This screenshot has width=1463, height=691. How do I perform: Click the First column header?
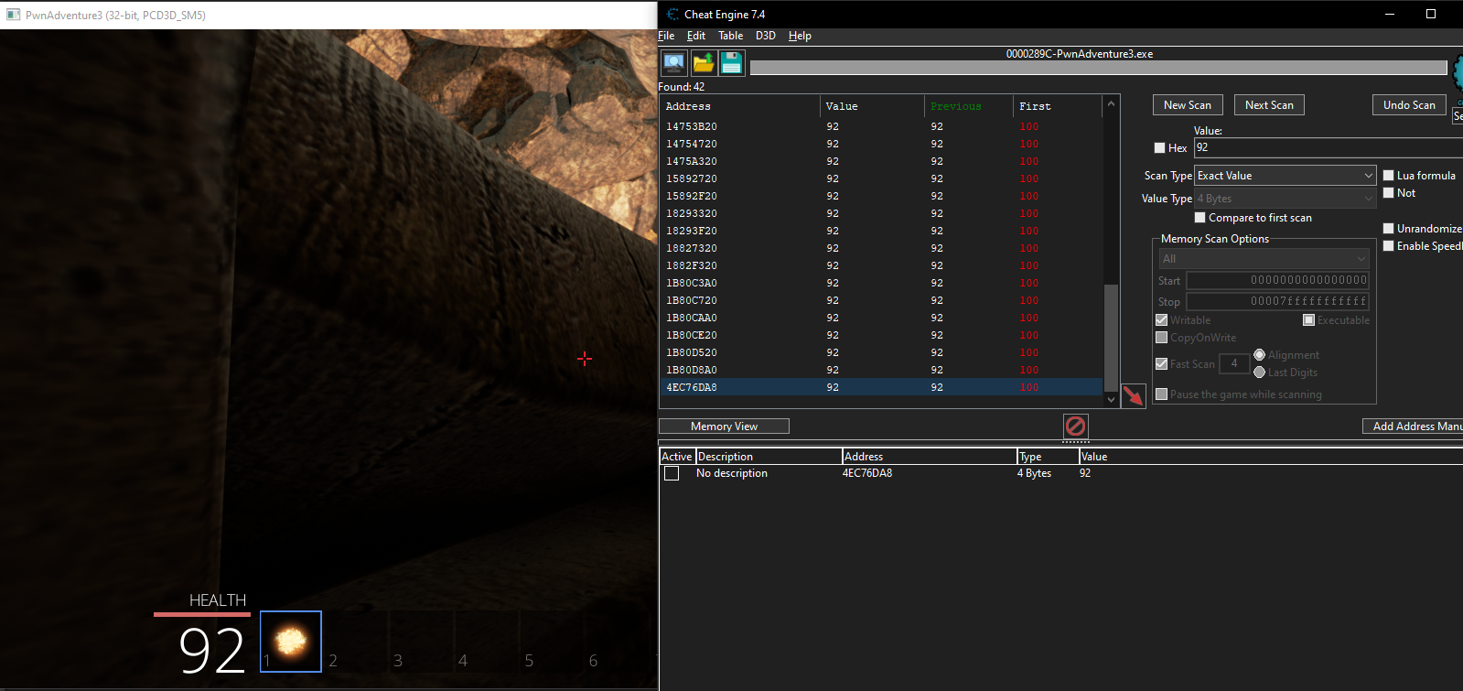coord(1057,106)
